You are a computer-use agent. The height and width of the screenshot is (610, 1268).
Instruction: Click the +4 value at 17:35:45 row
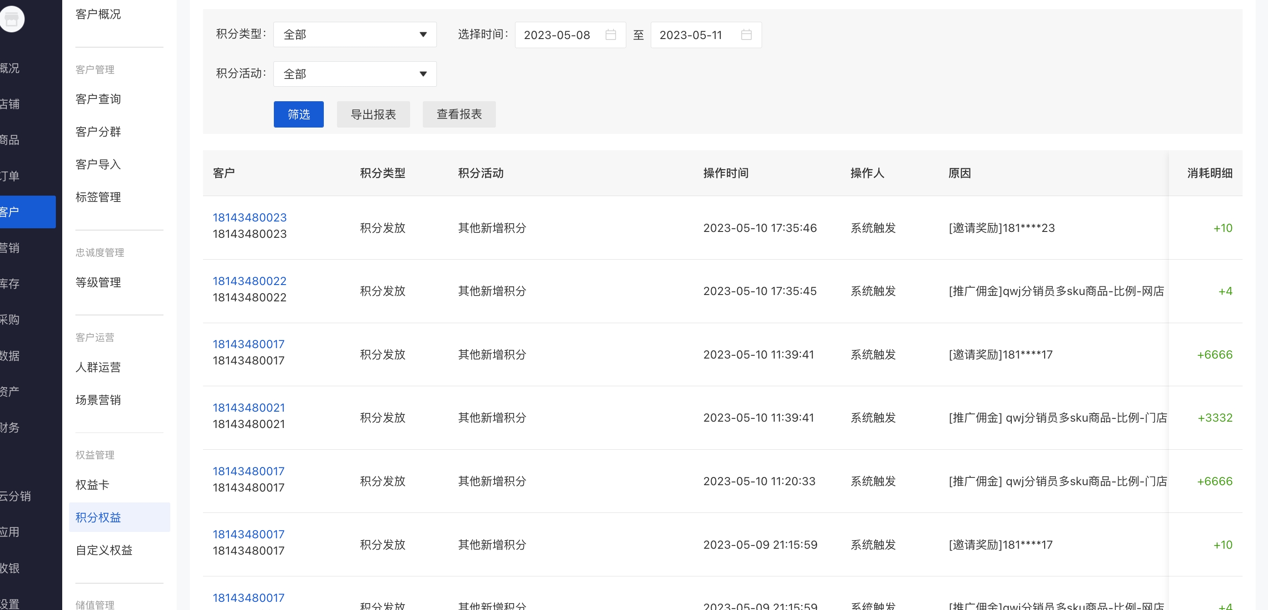tap(1225, 291)
